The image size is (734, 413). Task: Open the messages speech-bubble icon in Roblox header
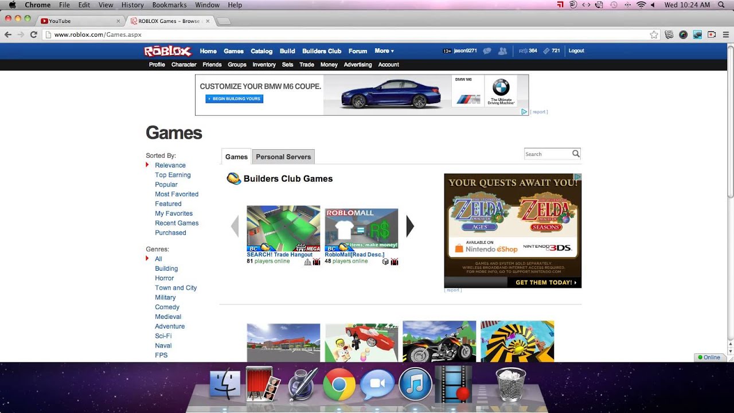coord(487,51)
